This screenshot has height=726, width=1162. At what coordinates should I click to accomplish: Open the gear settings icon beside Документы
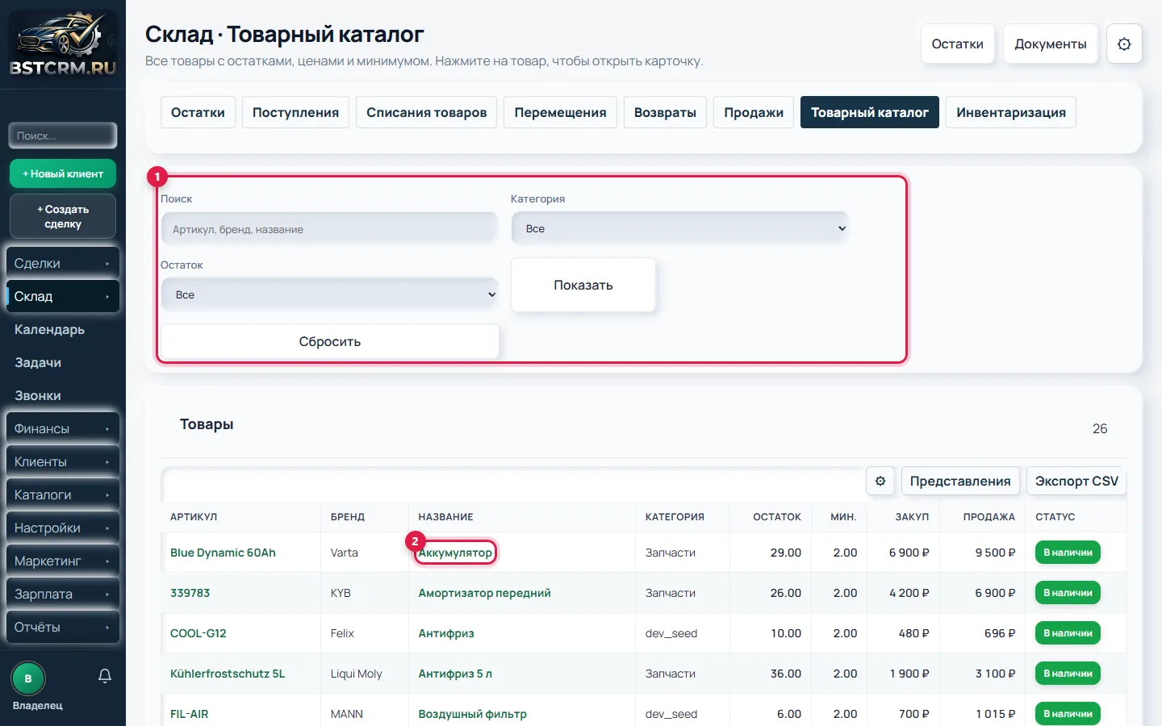point(1124,44)
